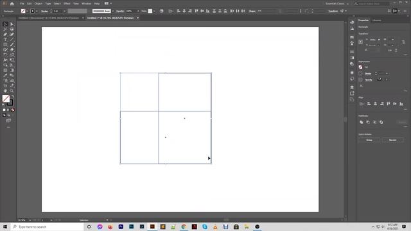Click the Group quick action button

click(x=369, y=140)
